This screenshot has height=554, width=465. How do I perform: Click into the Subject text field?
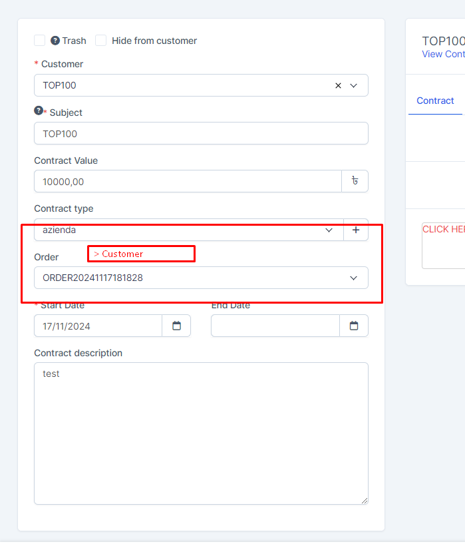201,133
